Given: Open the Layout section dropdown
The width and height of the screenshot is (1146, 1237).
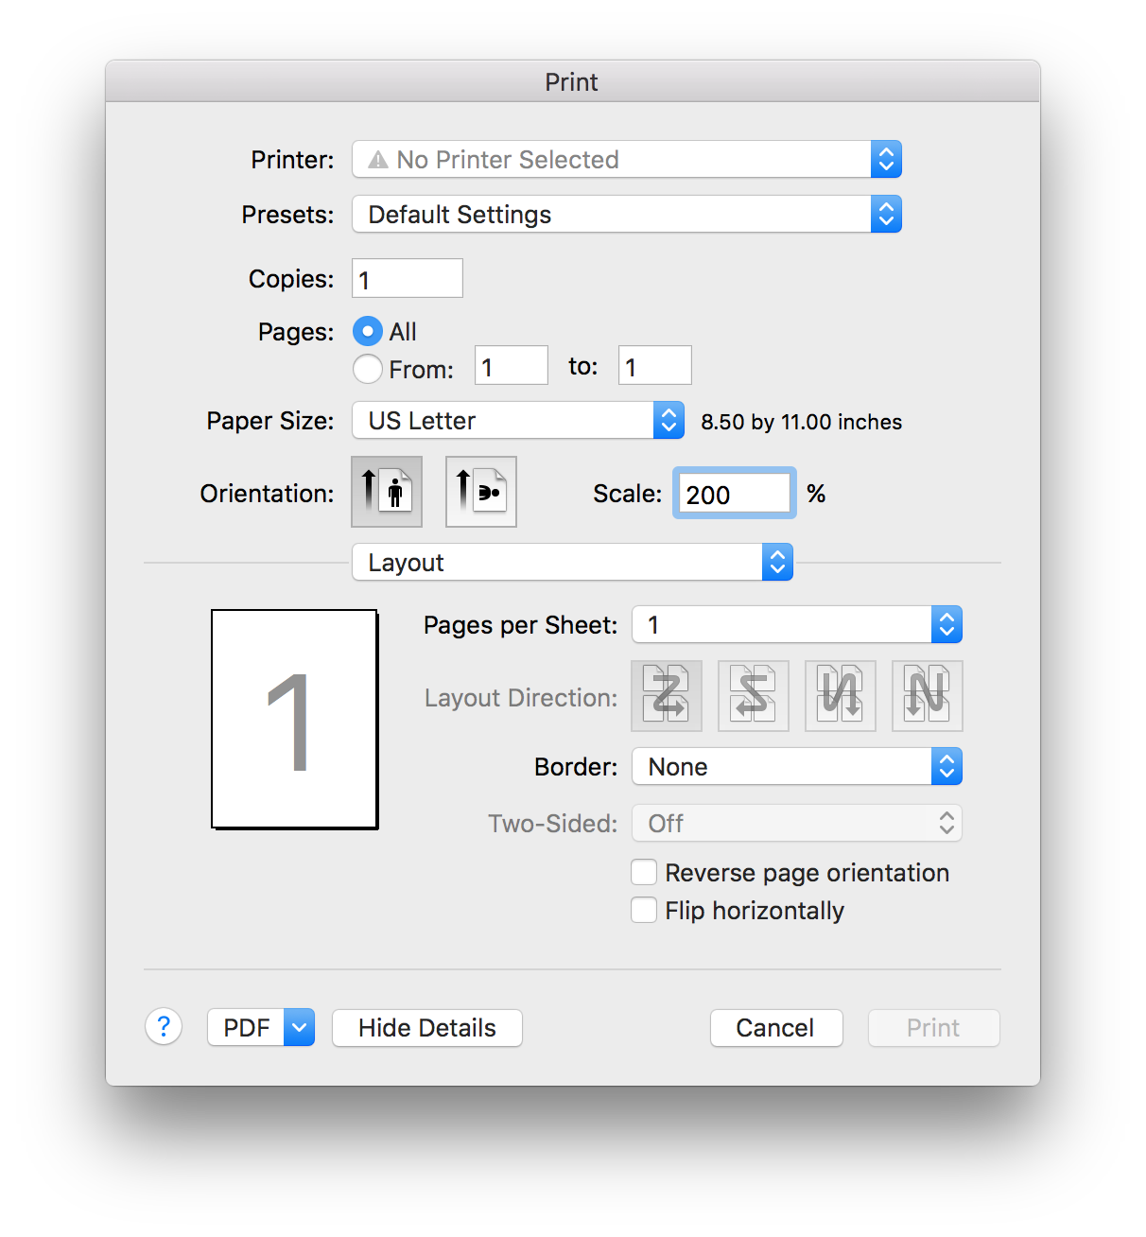Looking at the screenshot, I should click(x=573, y=562).
